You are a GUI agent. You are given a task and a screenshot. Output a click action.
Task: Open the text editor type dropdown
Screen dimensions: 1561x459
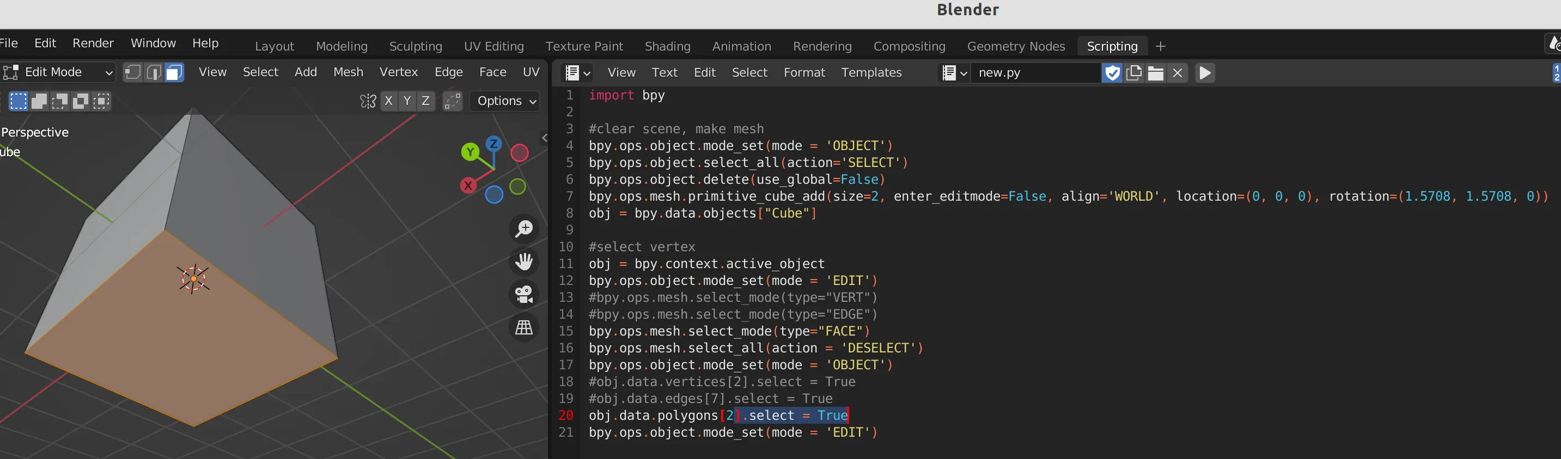pos(577,73)
